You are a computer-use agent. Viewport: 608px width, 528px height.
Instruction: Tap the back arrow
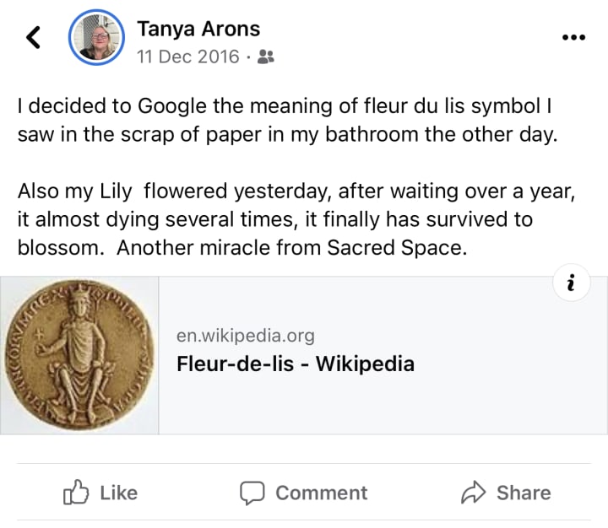coord(35,37)
